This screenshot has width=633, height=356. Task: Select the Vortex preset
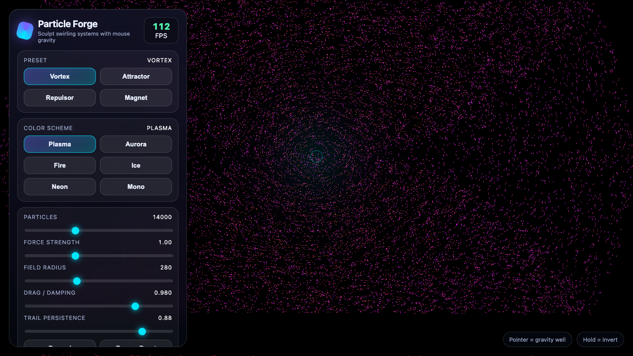[60, 77]
